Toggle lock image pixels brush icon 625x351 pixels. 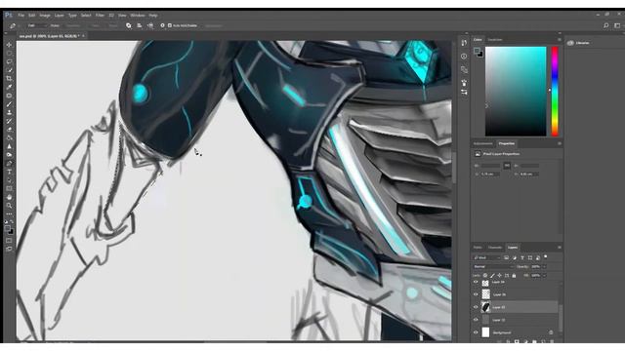492,275
